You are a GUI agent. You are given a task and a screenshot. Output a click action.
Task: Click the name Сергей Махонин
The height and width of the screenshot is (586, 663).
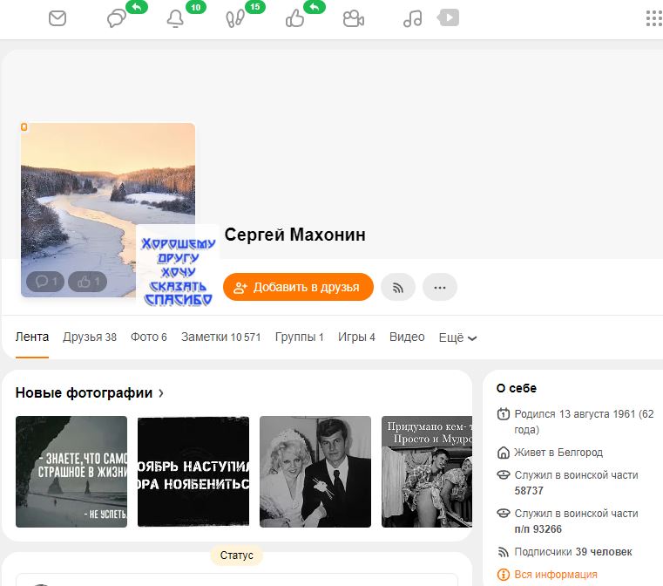[294, 235]
